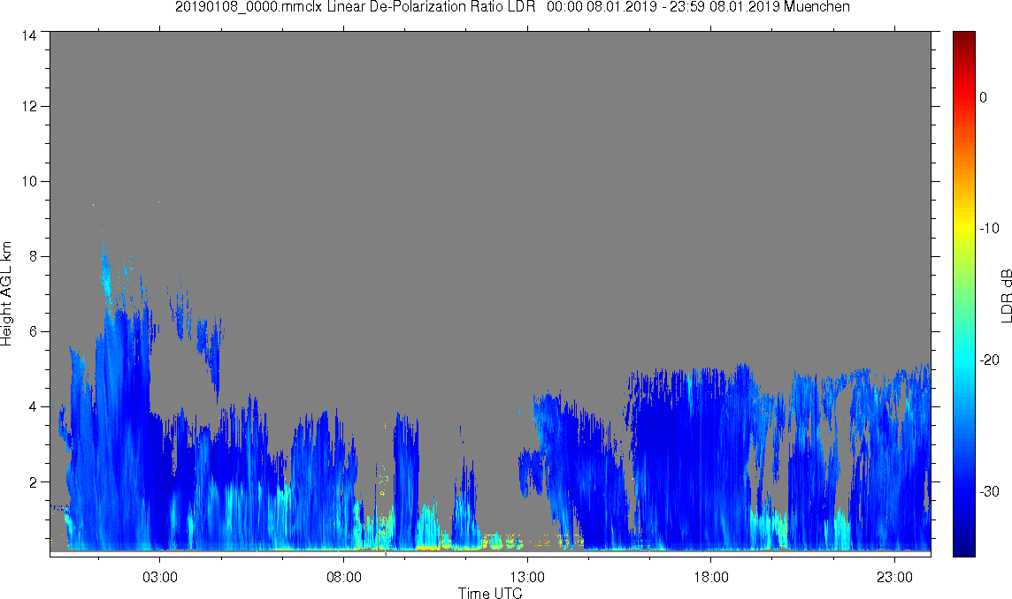
Task: Click the plot title with file name 20190108_0000.mmclx
Action: point(512,7)
